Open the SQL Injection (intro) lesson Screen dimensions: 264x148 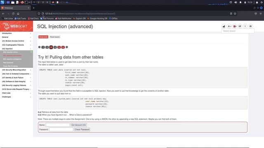pos(10,52)
